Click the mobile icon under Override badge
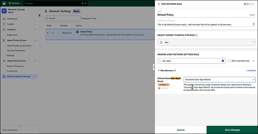This screenshot has height=134, width=258. 164,88
